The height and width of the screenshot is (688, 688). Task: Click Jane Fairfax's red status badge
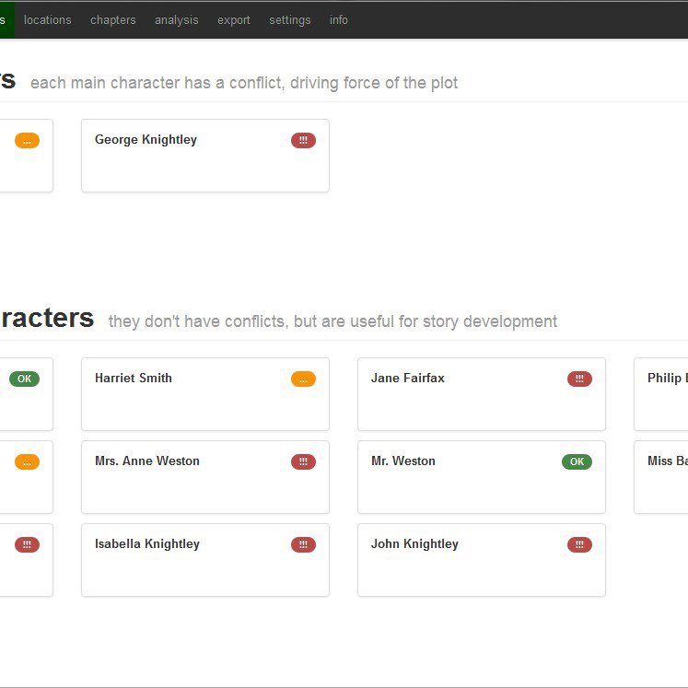579,379
